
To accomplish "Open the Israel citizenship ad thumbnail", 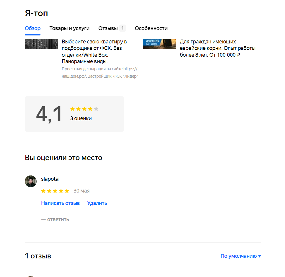I will click(x=159, y=44).
